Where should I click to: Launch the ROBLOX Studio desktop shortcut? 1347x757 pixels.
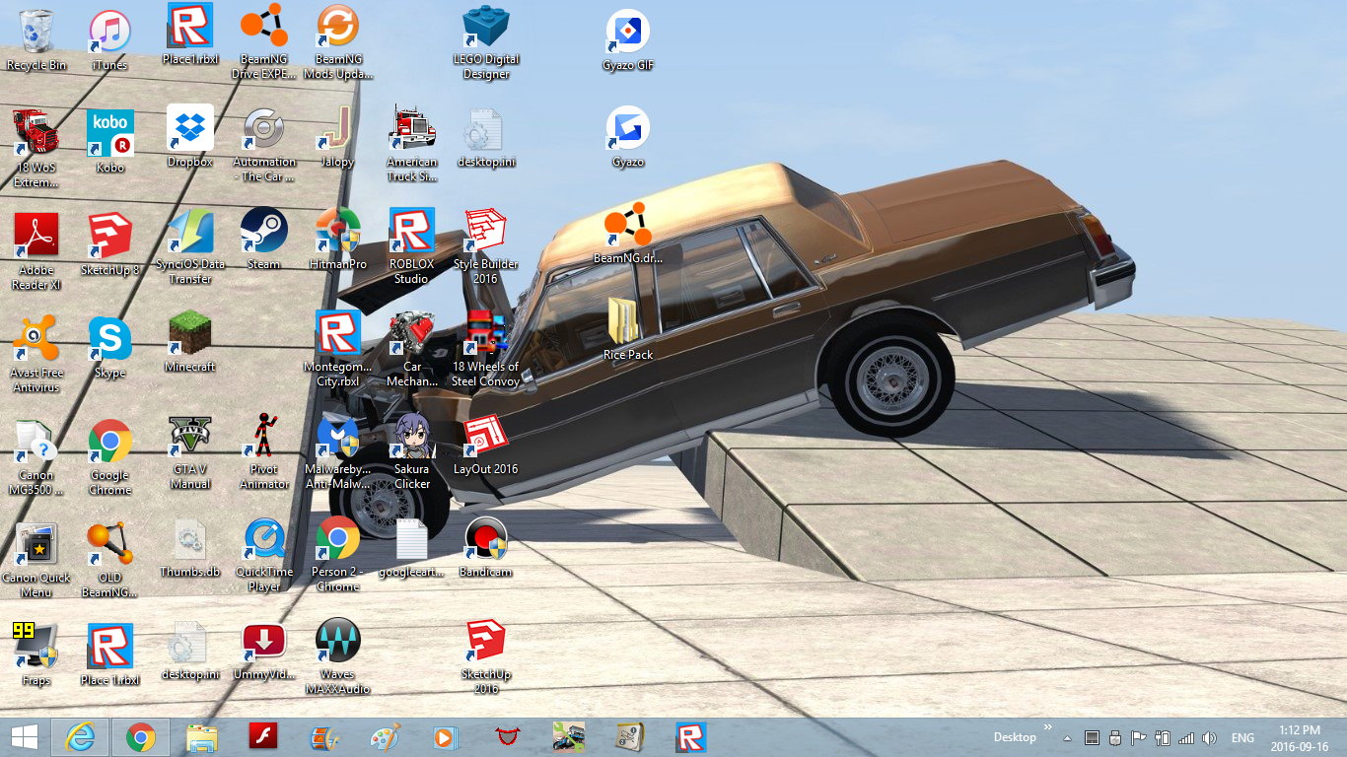point(412,246)
